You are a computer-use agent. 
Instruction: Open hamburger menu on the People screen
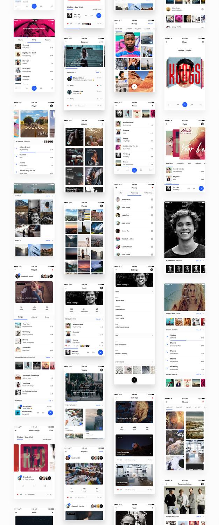(116, 188)
